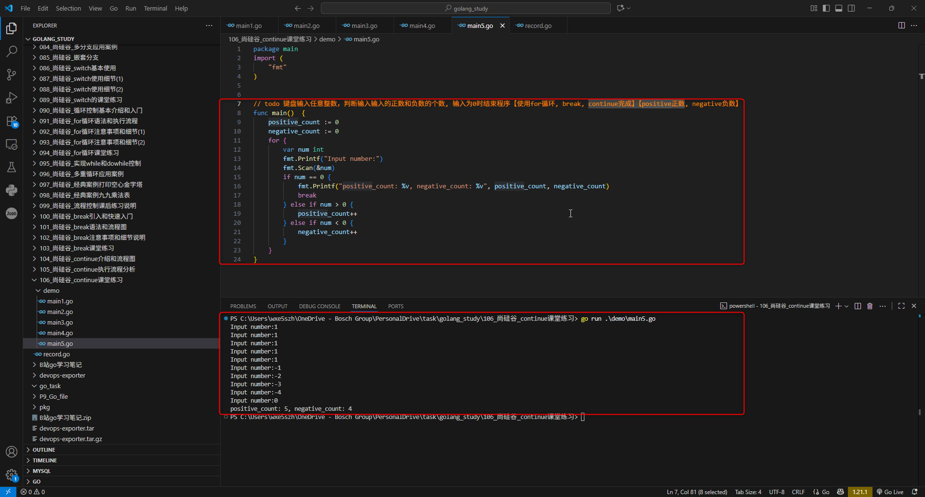
Task: Open Source Control view
Action: [x=12, y=75]
